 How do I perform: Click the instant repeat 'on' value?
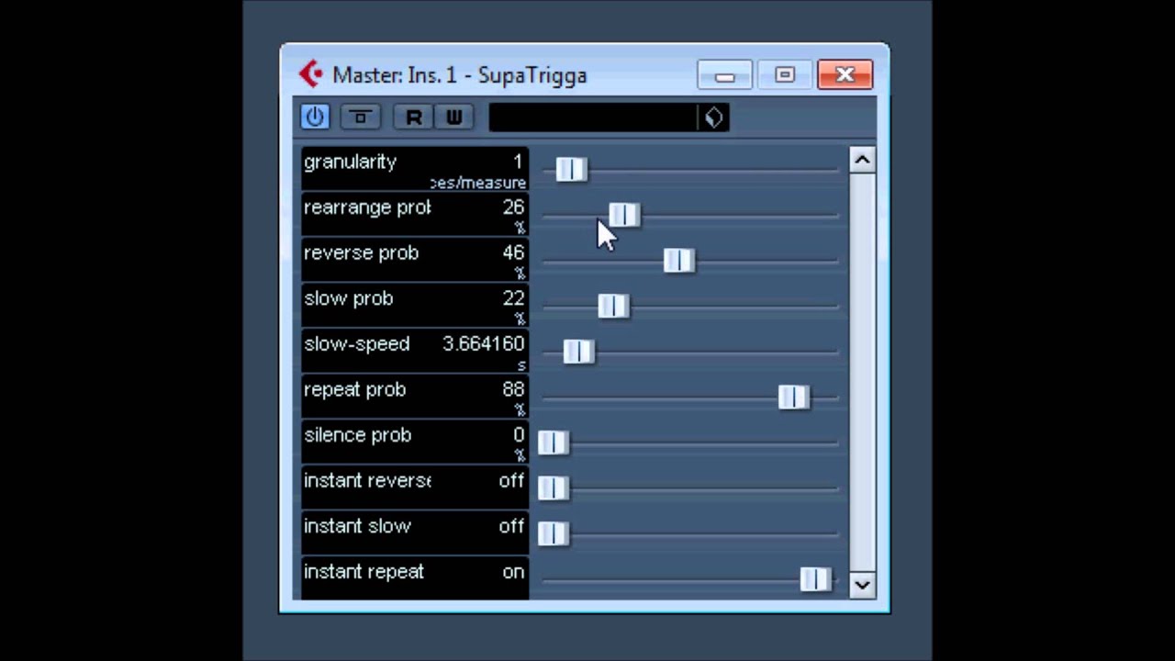(x=513, y=572)
